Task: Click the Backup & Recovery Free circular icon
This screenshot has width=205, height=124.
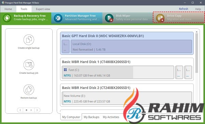Action: [7, 18]
